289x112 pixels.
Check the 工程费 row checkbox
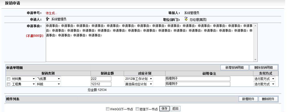(8, 84)
